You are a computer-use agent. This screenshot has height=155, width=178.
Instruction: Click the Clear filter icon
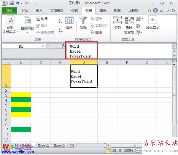point(92,19)
